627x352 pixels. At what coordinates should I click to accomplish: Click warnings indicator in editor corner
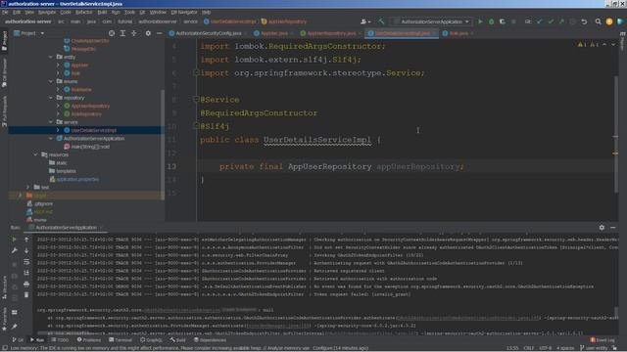pos(588,45)
